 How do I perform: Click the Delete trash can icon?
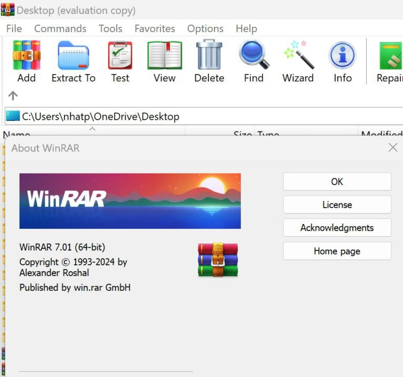click(209, 56)
